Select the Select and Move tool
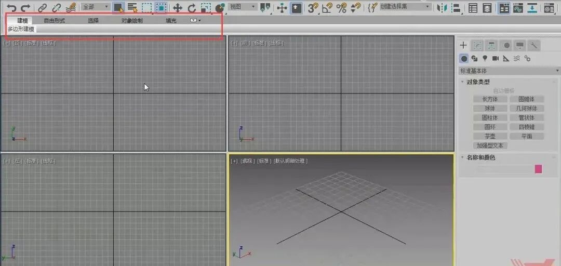 178,8
